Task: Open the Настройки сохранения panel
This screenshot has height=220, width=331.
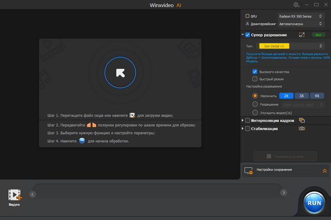Action: 285,171
